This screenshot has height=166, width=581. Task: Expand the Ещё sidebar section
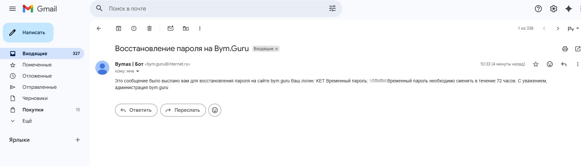27,121
